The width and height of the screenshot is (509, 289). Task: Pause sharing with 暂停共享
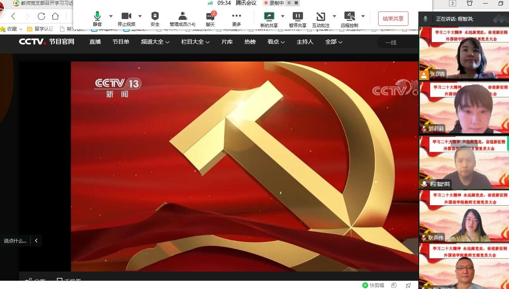coord(297,17)
